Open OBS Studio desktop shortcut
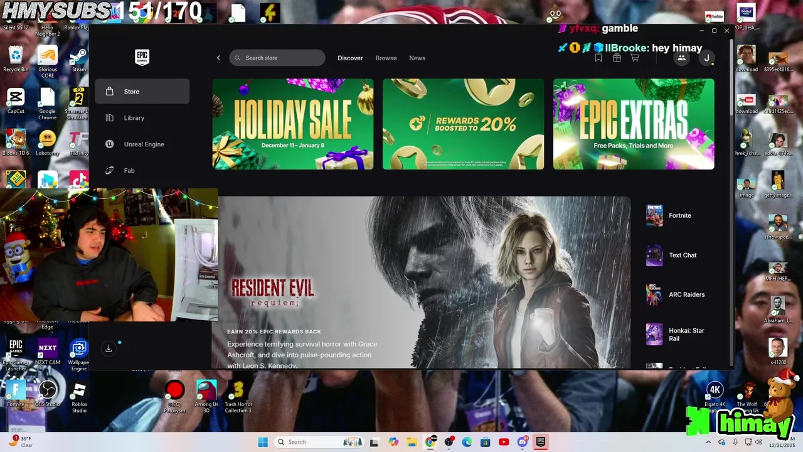The height and width of the screenshot is (452, 803). tap(48, 394)
